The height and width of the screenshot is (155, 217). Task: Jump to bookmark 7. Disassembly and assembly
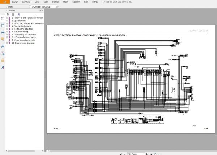coord(24,35)
